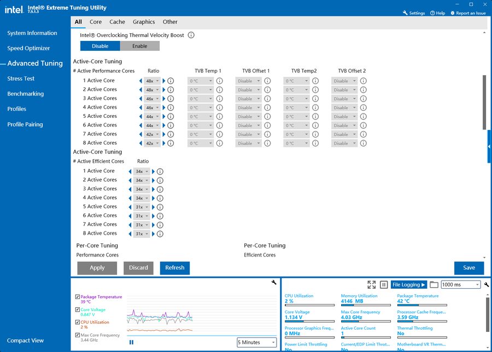Switch to the Graphics tab
Viewport: 492px width, 352px height.
(x=144, y=22)
